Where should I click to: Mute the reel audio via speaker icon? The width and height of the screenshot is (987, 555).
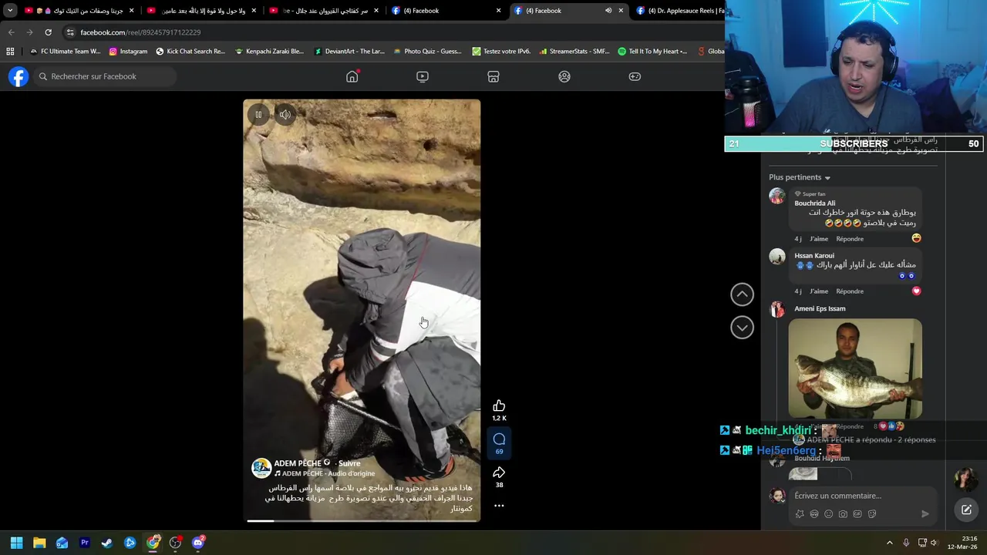pyautogui.click(x=285, y=115)
